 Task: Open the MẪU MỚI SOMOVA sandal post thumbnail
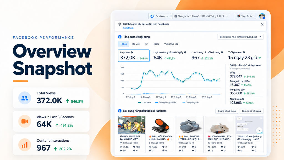[x=161, y=125]
